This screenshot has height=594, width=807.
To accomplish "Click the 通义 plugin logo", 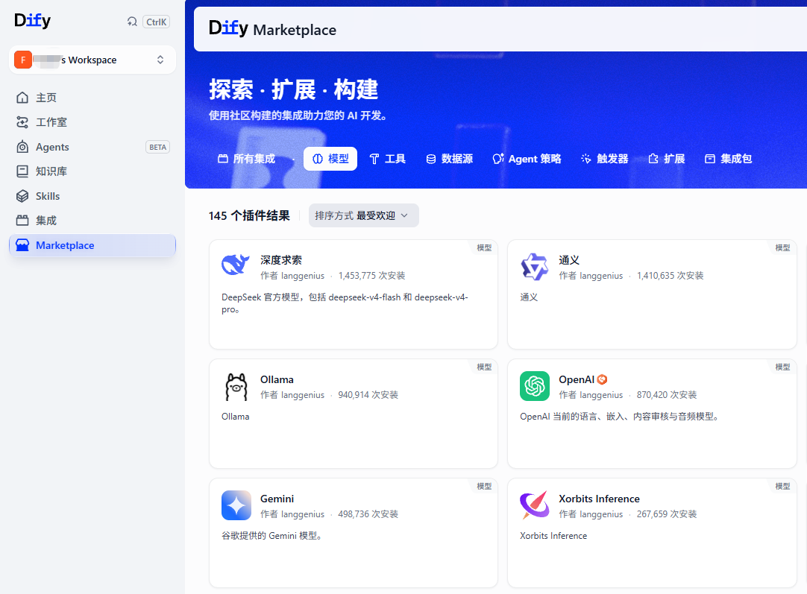I will coord(535,266).
